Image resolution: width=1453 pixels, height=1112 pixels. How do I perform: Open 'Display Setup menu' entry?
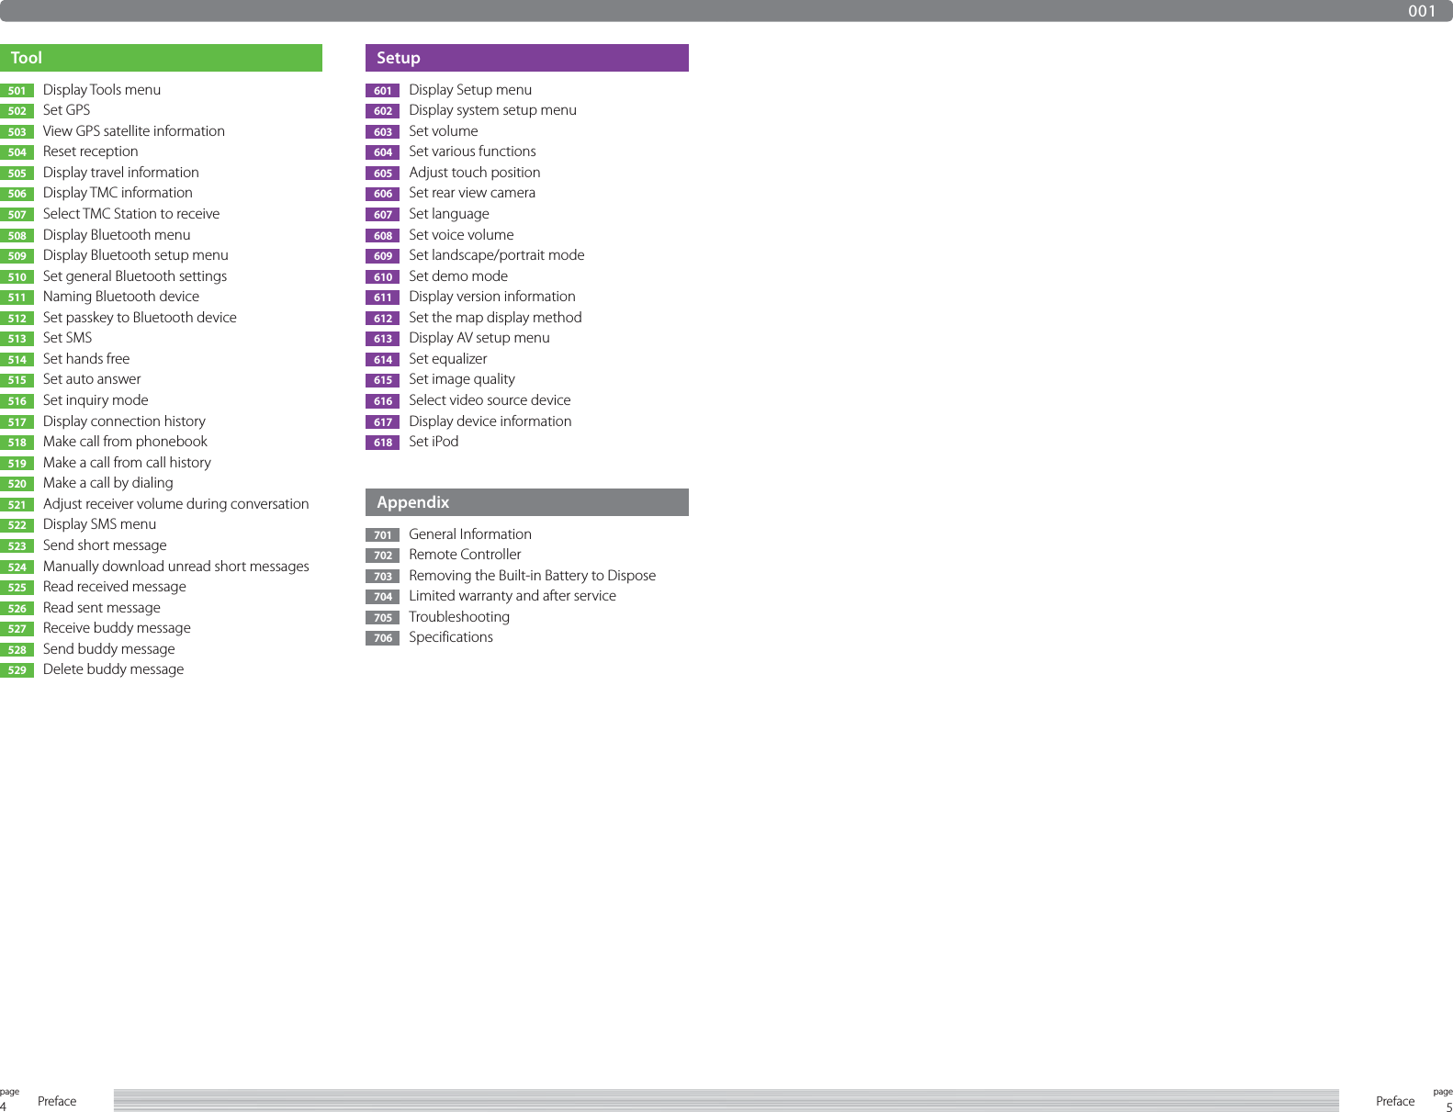click(x=470, y=90)
